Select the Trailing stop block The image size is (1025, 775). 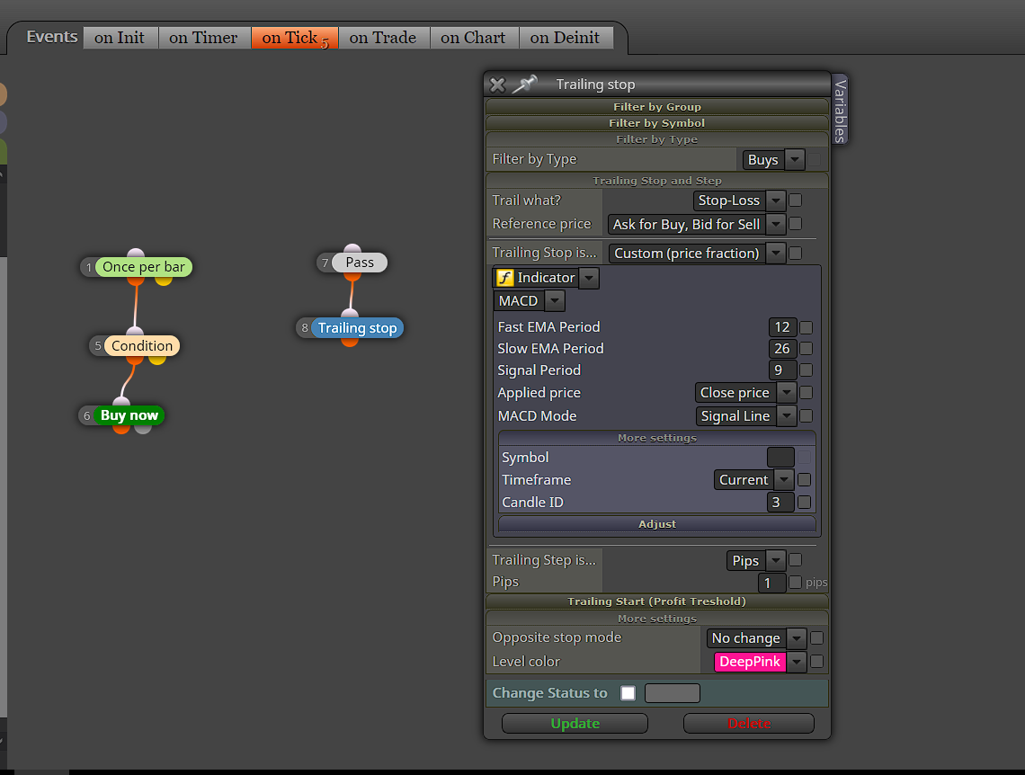coord(358,328)
